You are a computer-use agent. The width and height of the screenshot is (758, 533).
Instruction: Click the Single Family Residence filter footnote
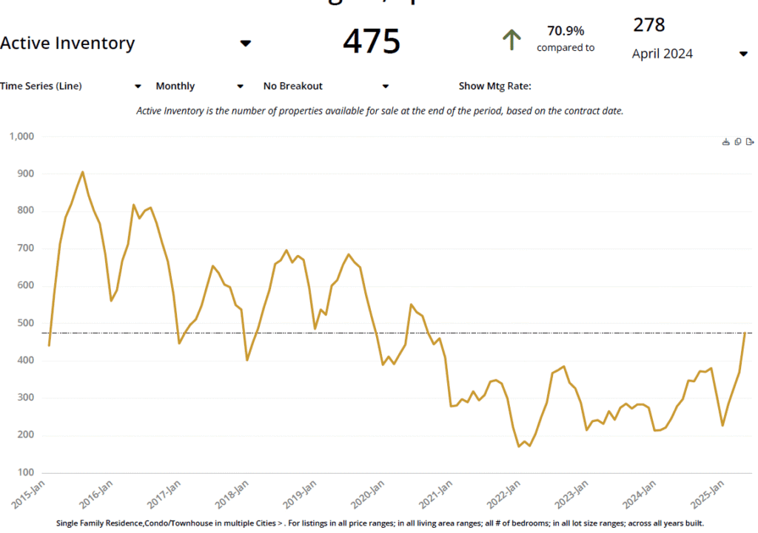(x=379, y=523)
